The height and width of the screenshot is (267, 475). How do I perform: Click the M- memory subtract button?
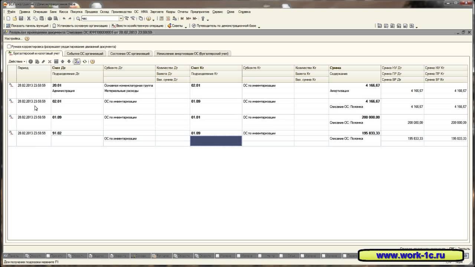pos(195,19)
